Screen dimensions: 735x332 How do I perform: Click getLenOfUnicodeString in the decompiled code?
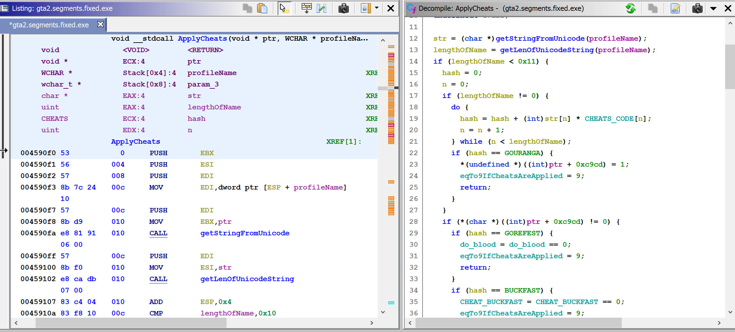pos(546,50)
